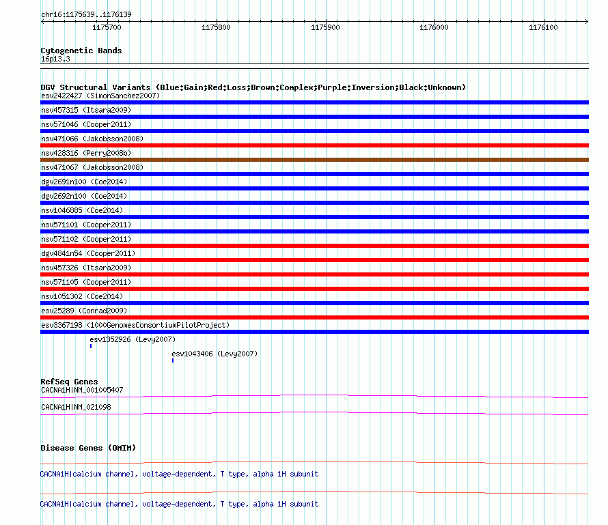Click the left arrow end of the ruler
Screen dimensions: 608x525
tap(42, 21)
